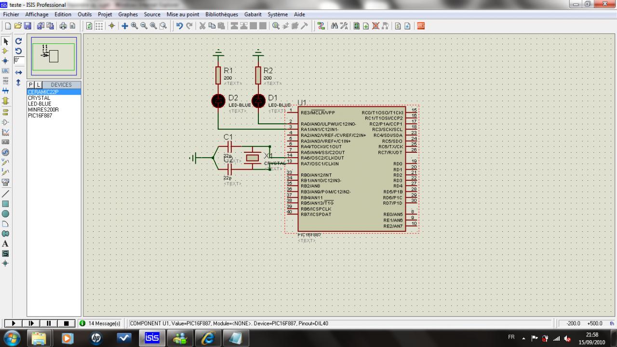Open the Fichier menu
Image resolution: width=617 pixels, height=347 pixels.
pos(11,14)
